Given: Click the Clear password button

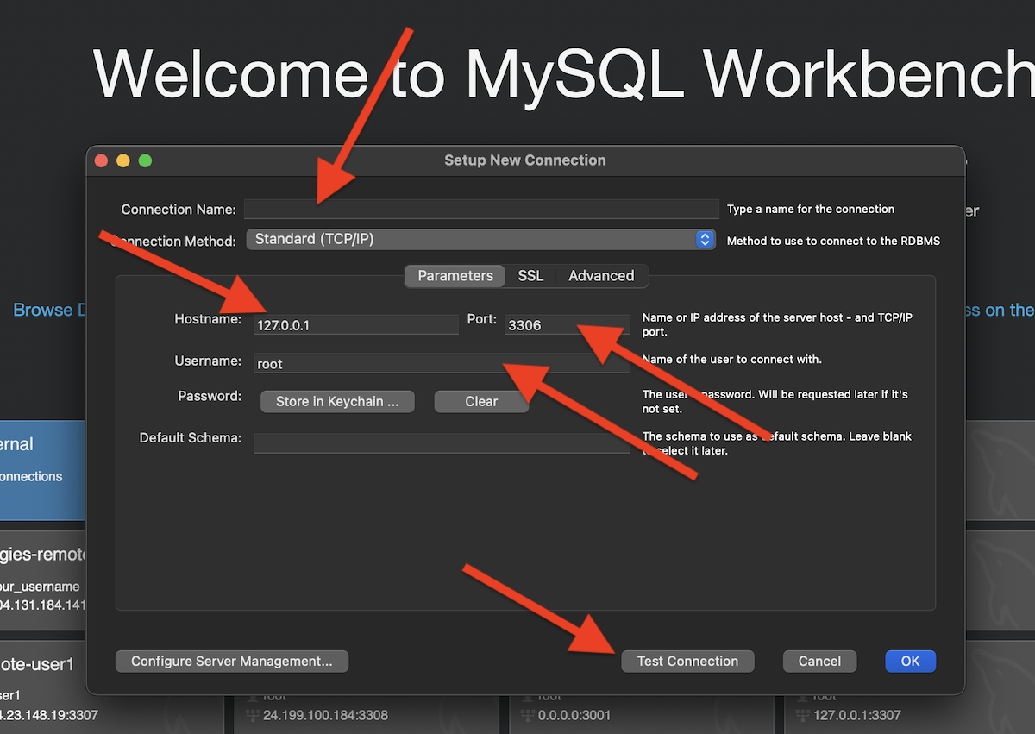Looking at the screenshot, I should (x=481, y=401).
